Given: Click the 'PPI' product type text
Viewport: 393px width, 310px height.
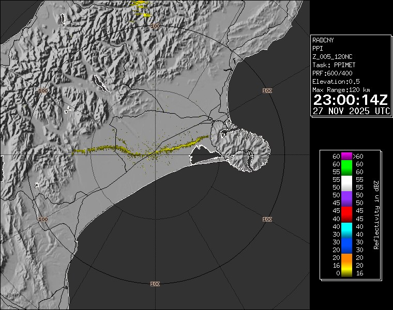Looking at the screenshot, I should point(318,49).
